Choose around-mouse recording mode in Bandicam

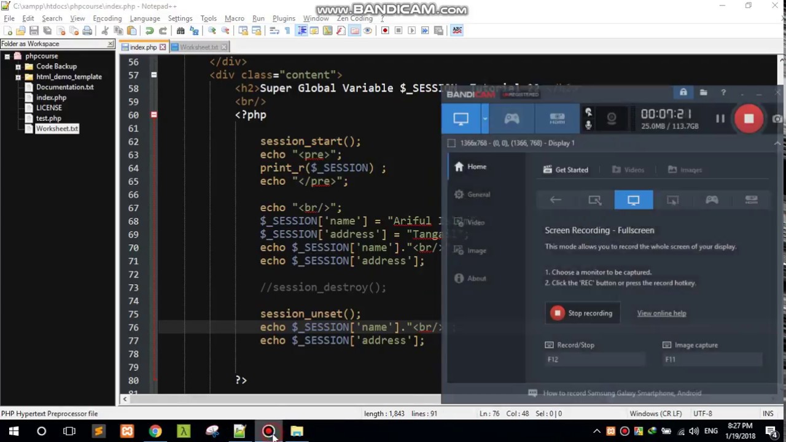pyautogui.click(x=672, y=200)
